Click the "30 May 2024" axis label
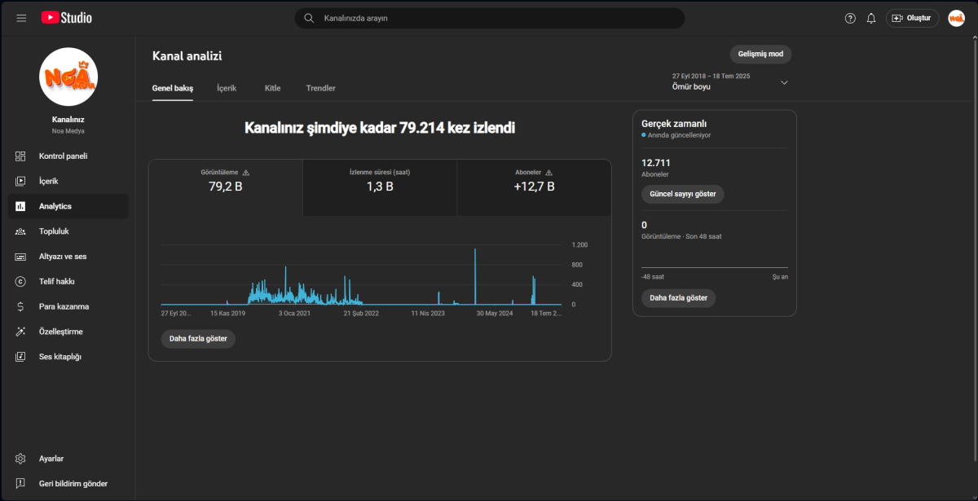This screenshot has height=501, width=978. coord(495,313)
